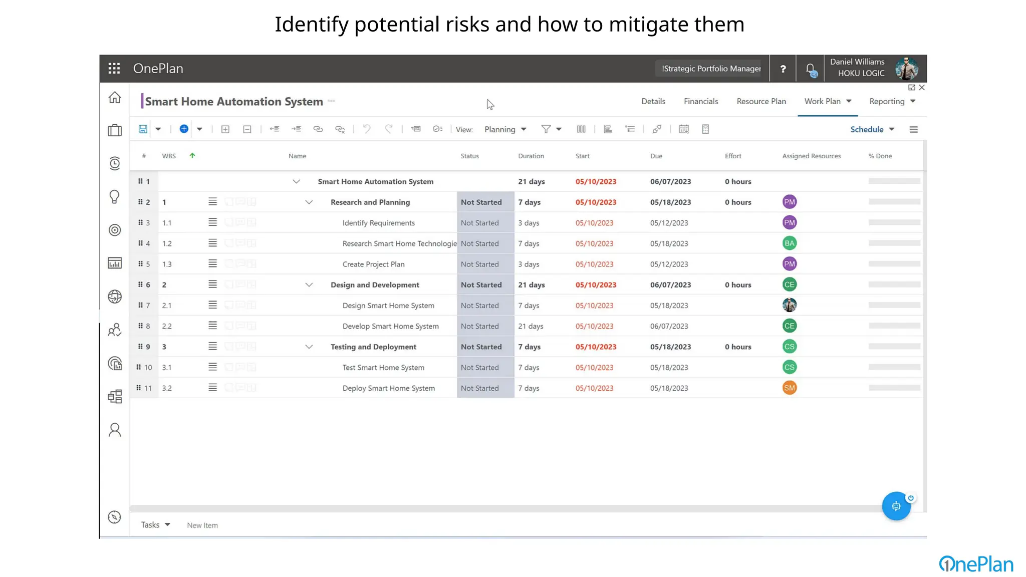Unlink selected tasks
Viewport: 1026px width, 577px height.
click(x=340, y=129)
